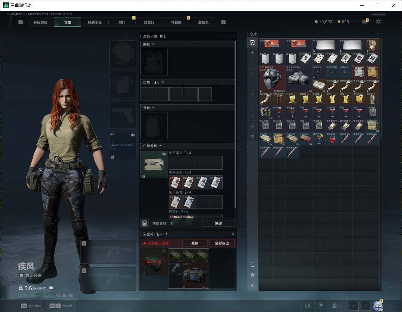Viewport: 402px width, 312px height.
Task: Open the flag icon in bottom bar
Action: (321, 306)
